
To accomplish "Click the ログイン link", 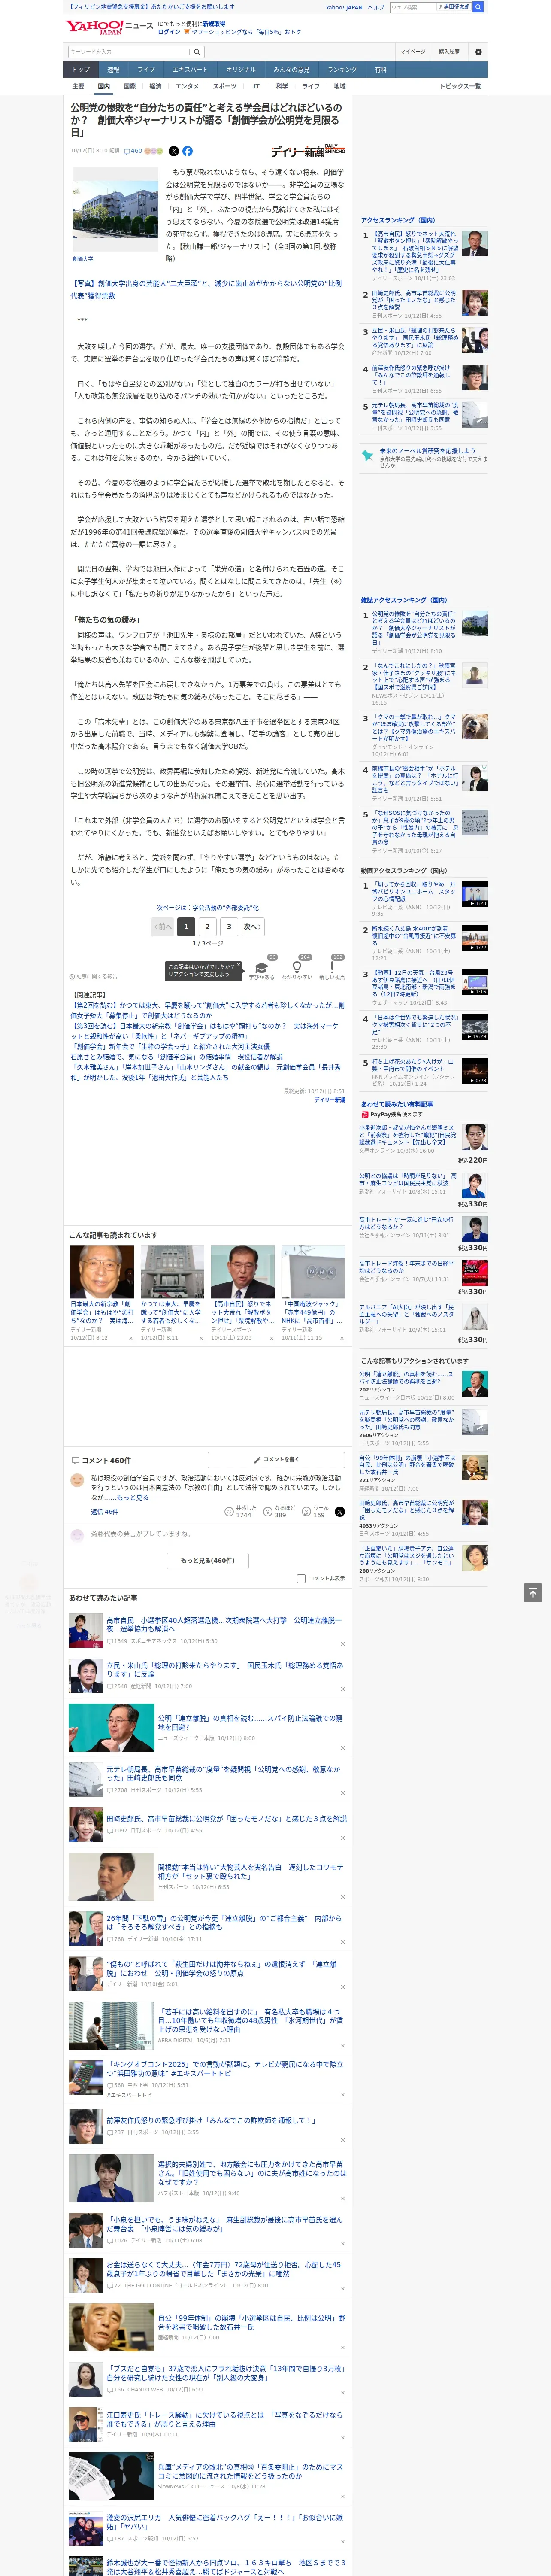I will pyautogui.click(x=169, y=32).
